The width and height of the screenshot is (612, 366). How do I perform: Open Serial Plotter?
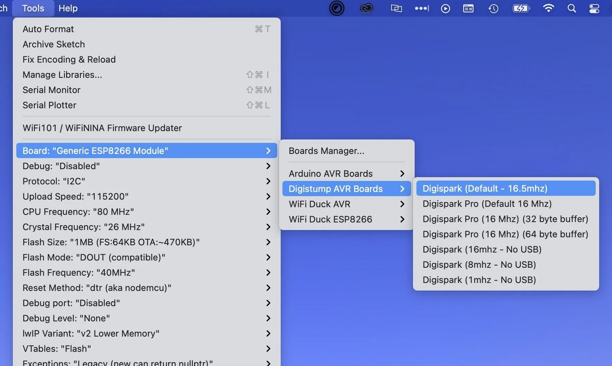147,105
